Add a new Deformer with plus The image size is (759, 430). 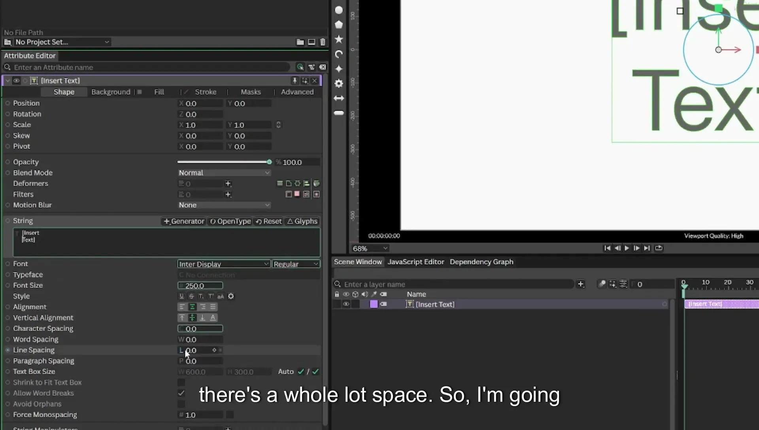(x=228, y=183)
